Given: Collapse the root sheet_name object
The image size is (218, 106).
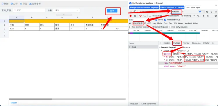Looking at the screenshot, I should coord(161,51).
